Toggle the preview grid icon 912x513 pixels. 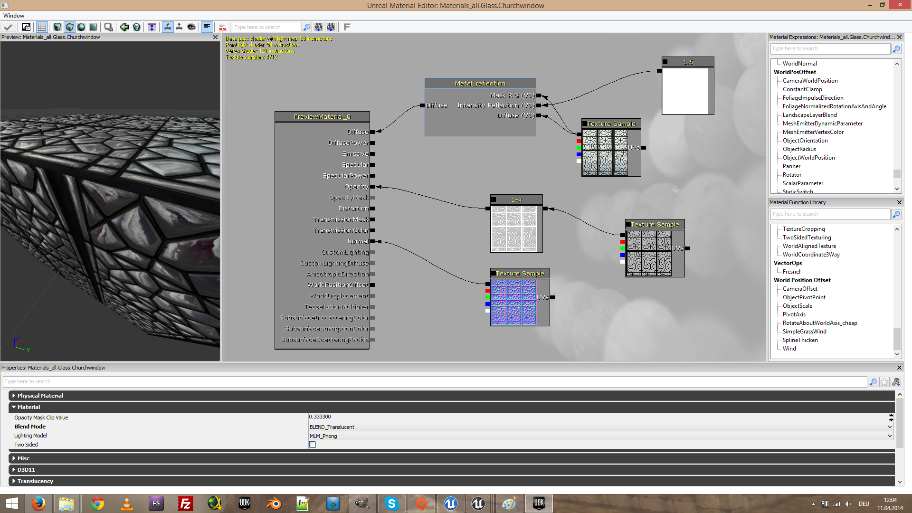tap(42, 27)
